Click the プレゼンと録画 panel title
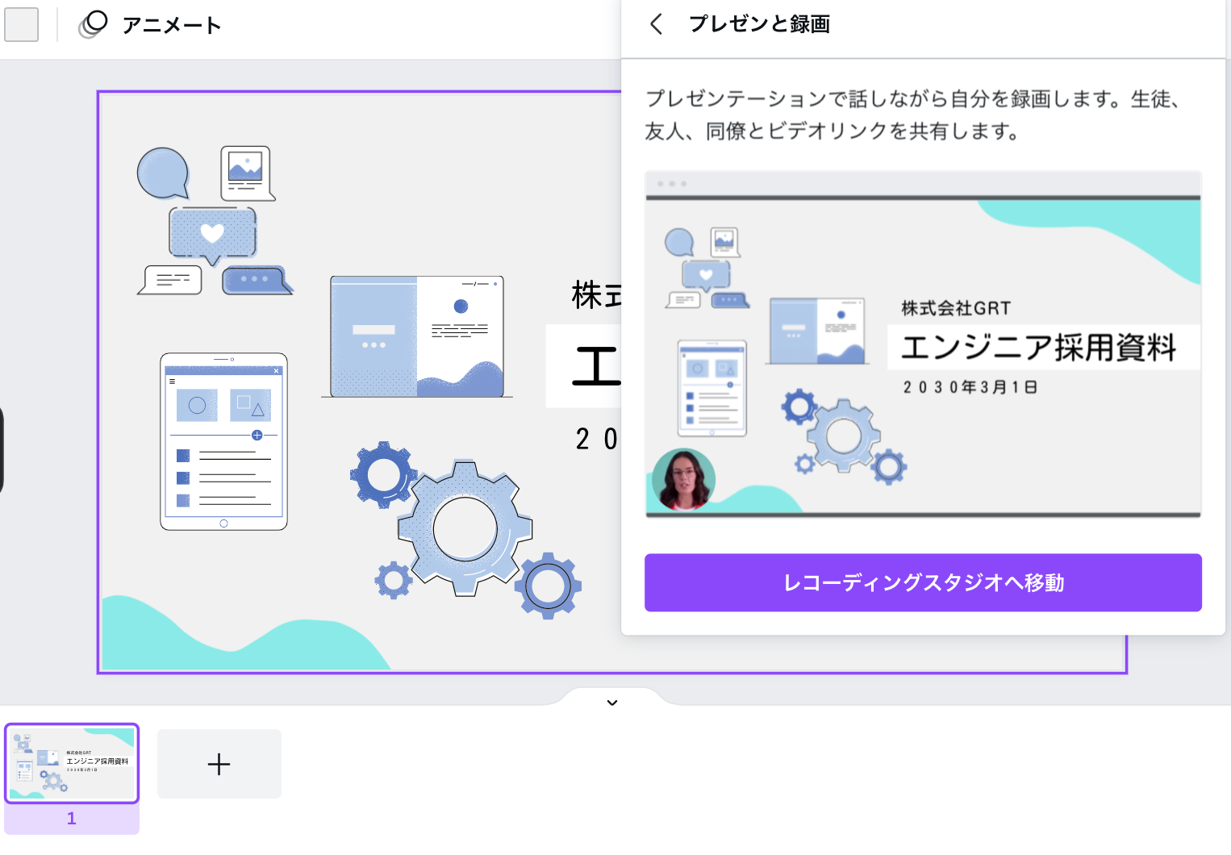Viewport: 1231px width, 855px height. click(759, 24)
